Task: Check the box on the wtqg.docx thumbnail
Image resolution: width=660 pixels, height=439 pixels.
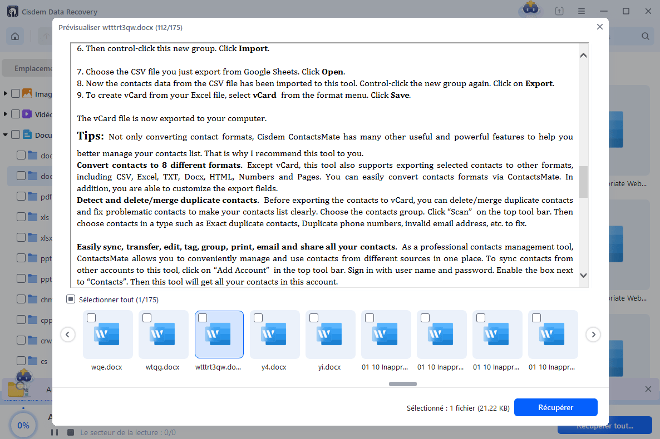Action: [x=147, y=318]
